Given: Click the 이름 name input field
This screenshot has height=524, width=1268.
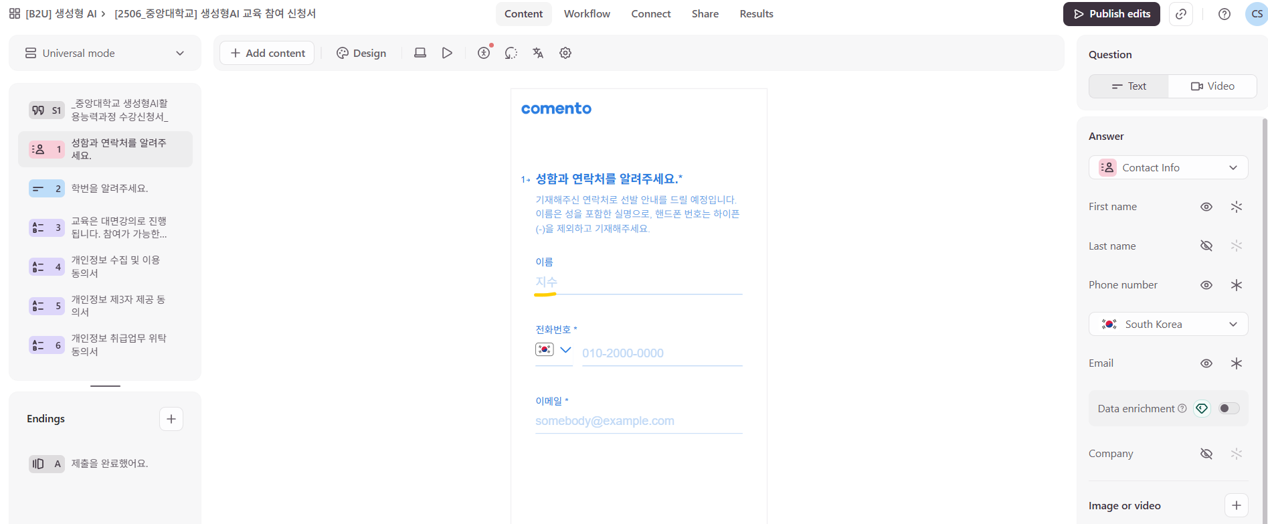Looking at the screenshot, I should 639,282.
